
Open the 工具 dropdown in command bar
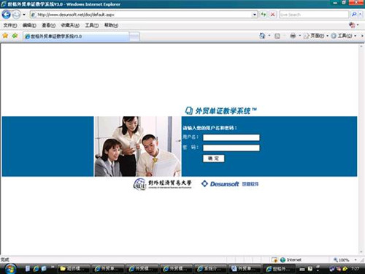tap(344, 36)
